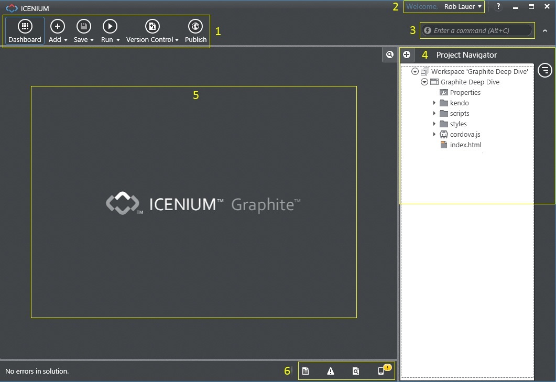The width and height of the screenshot is (556, 382).
Task: Minimize the Icenium window
Action: click(x=516, y=7)
